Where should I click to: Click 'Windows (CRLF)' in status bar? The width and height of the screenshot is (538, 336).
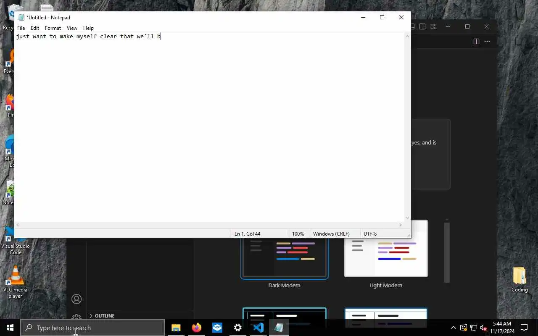(x=331, y=234)
